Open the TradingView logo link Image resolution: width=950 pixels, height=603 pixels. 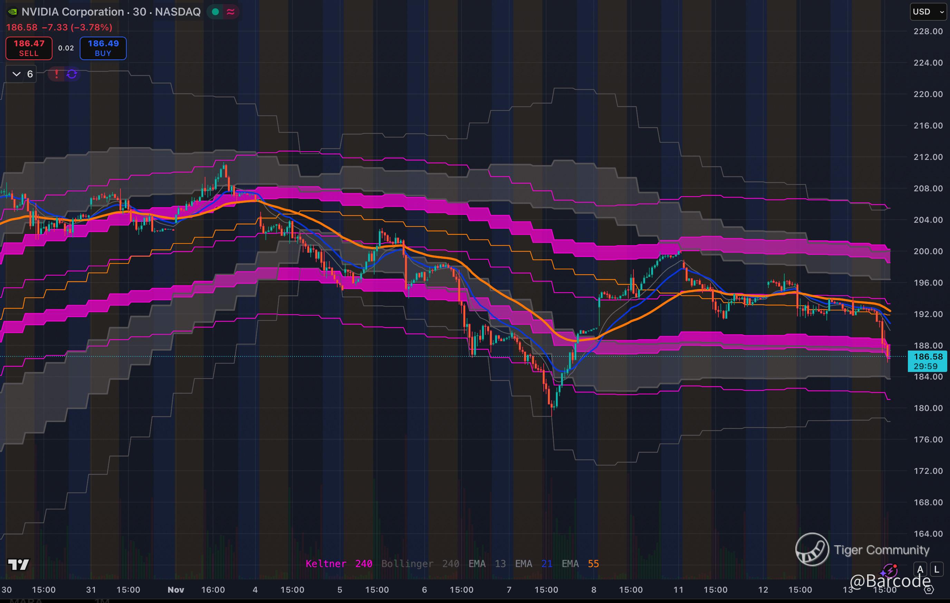18,564
